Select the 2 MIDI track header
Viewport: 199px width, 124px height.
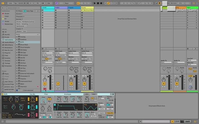(x=61, y=8)
